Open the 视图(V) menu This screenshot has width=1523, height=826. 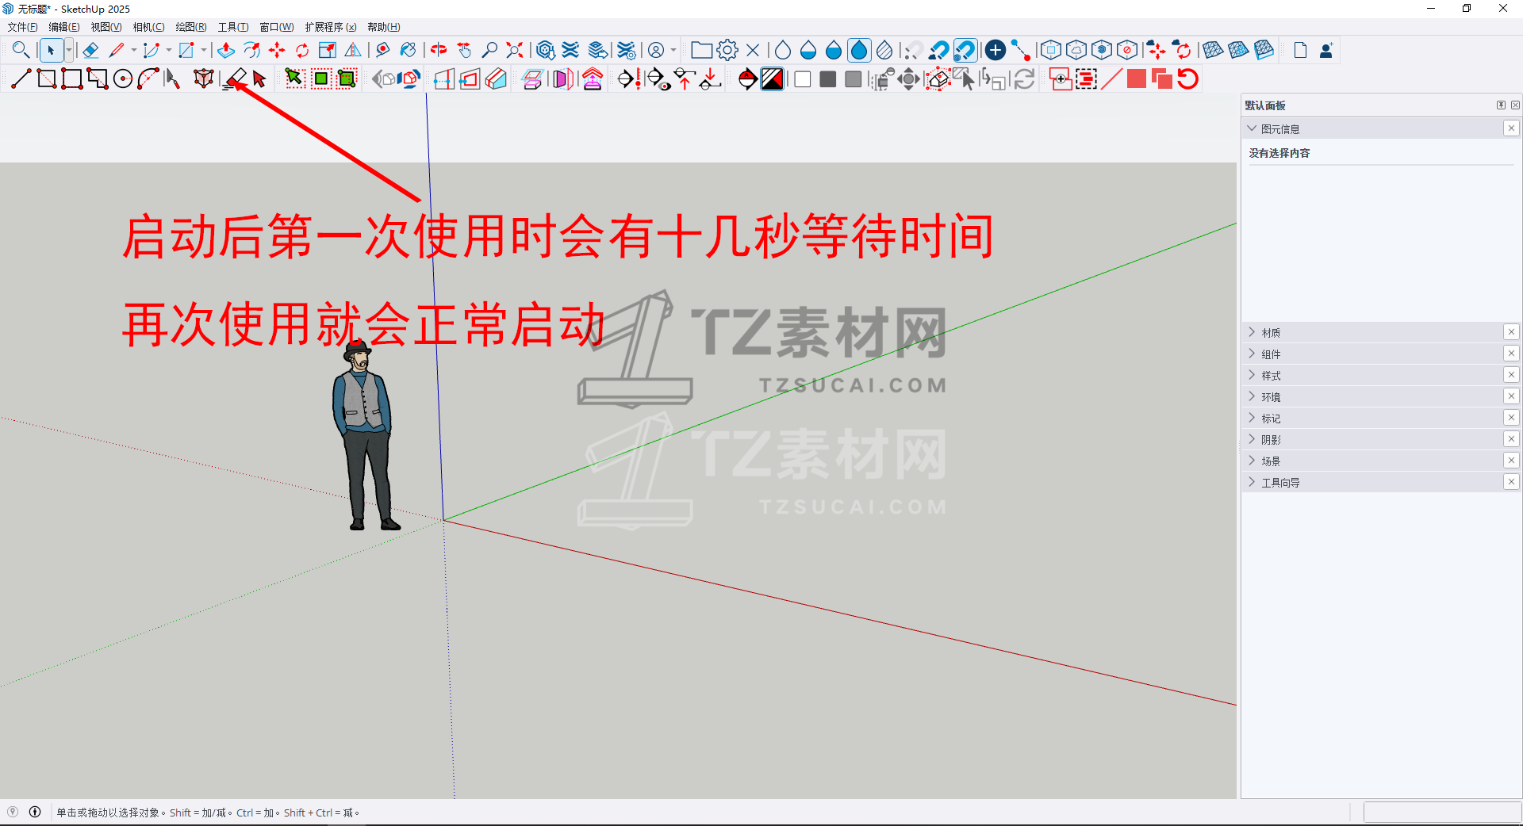106,27
